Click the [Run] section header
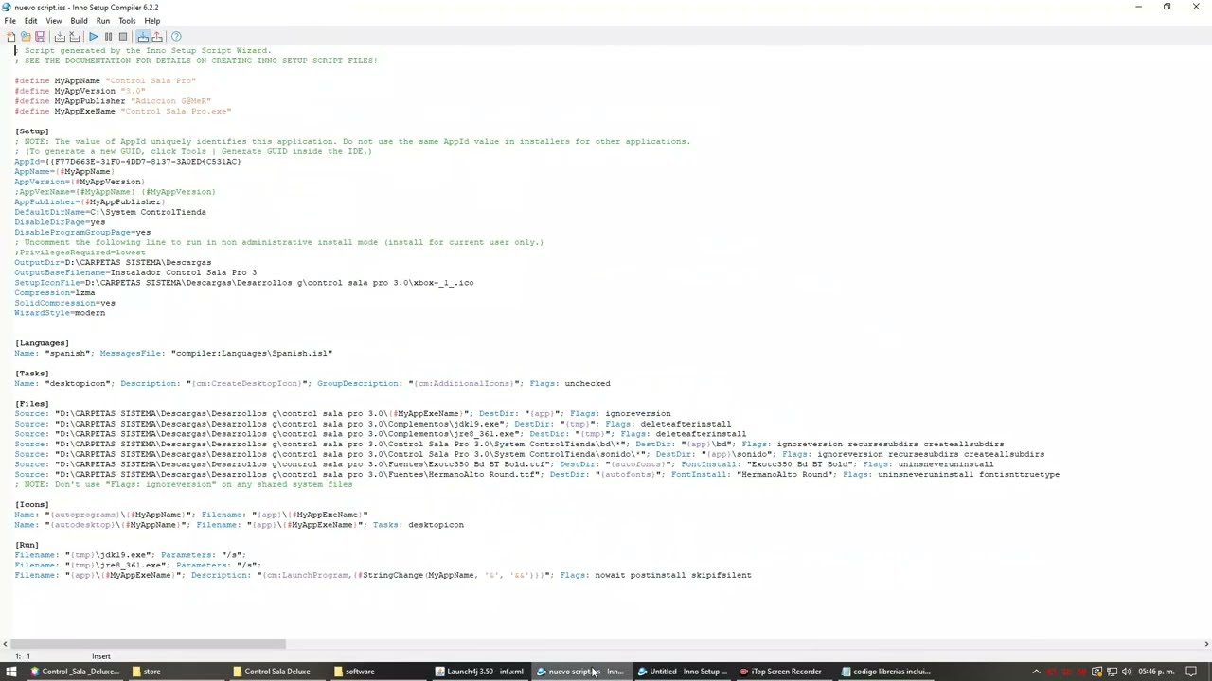This screenshot has width=1212, height=681. click(27, 545)
